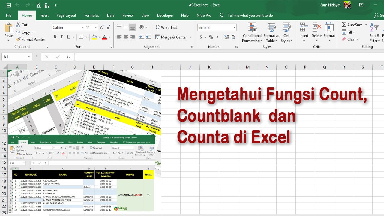This screenshot has width=384, height=216.
Task: Click the Format cells button
Action: coord(329,33)
